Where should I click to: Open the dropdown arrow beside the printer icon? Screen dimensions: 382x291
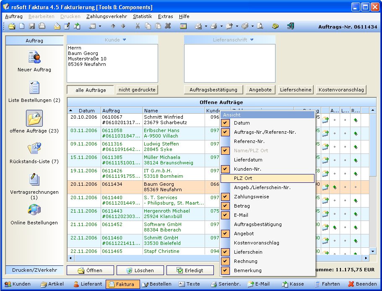pyautogui.click(x=221, y=26)
